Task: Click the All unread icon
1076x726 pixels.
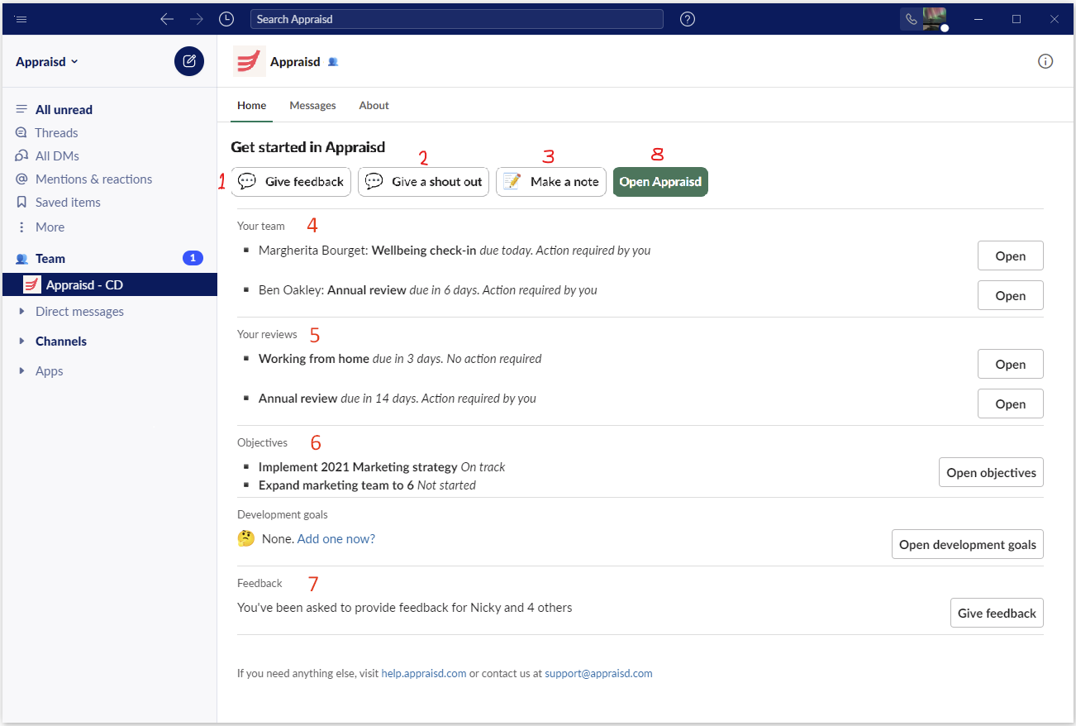Action: (x=21, y=109)
